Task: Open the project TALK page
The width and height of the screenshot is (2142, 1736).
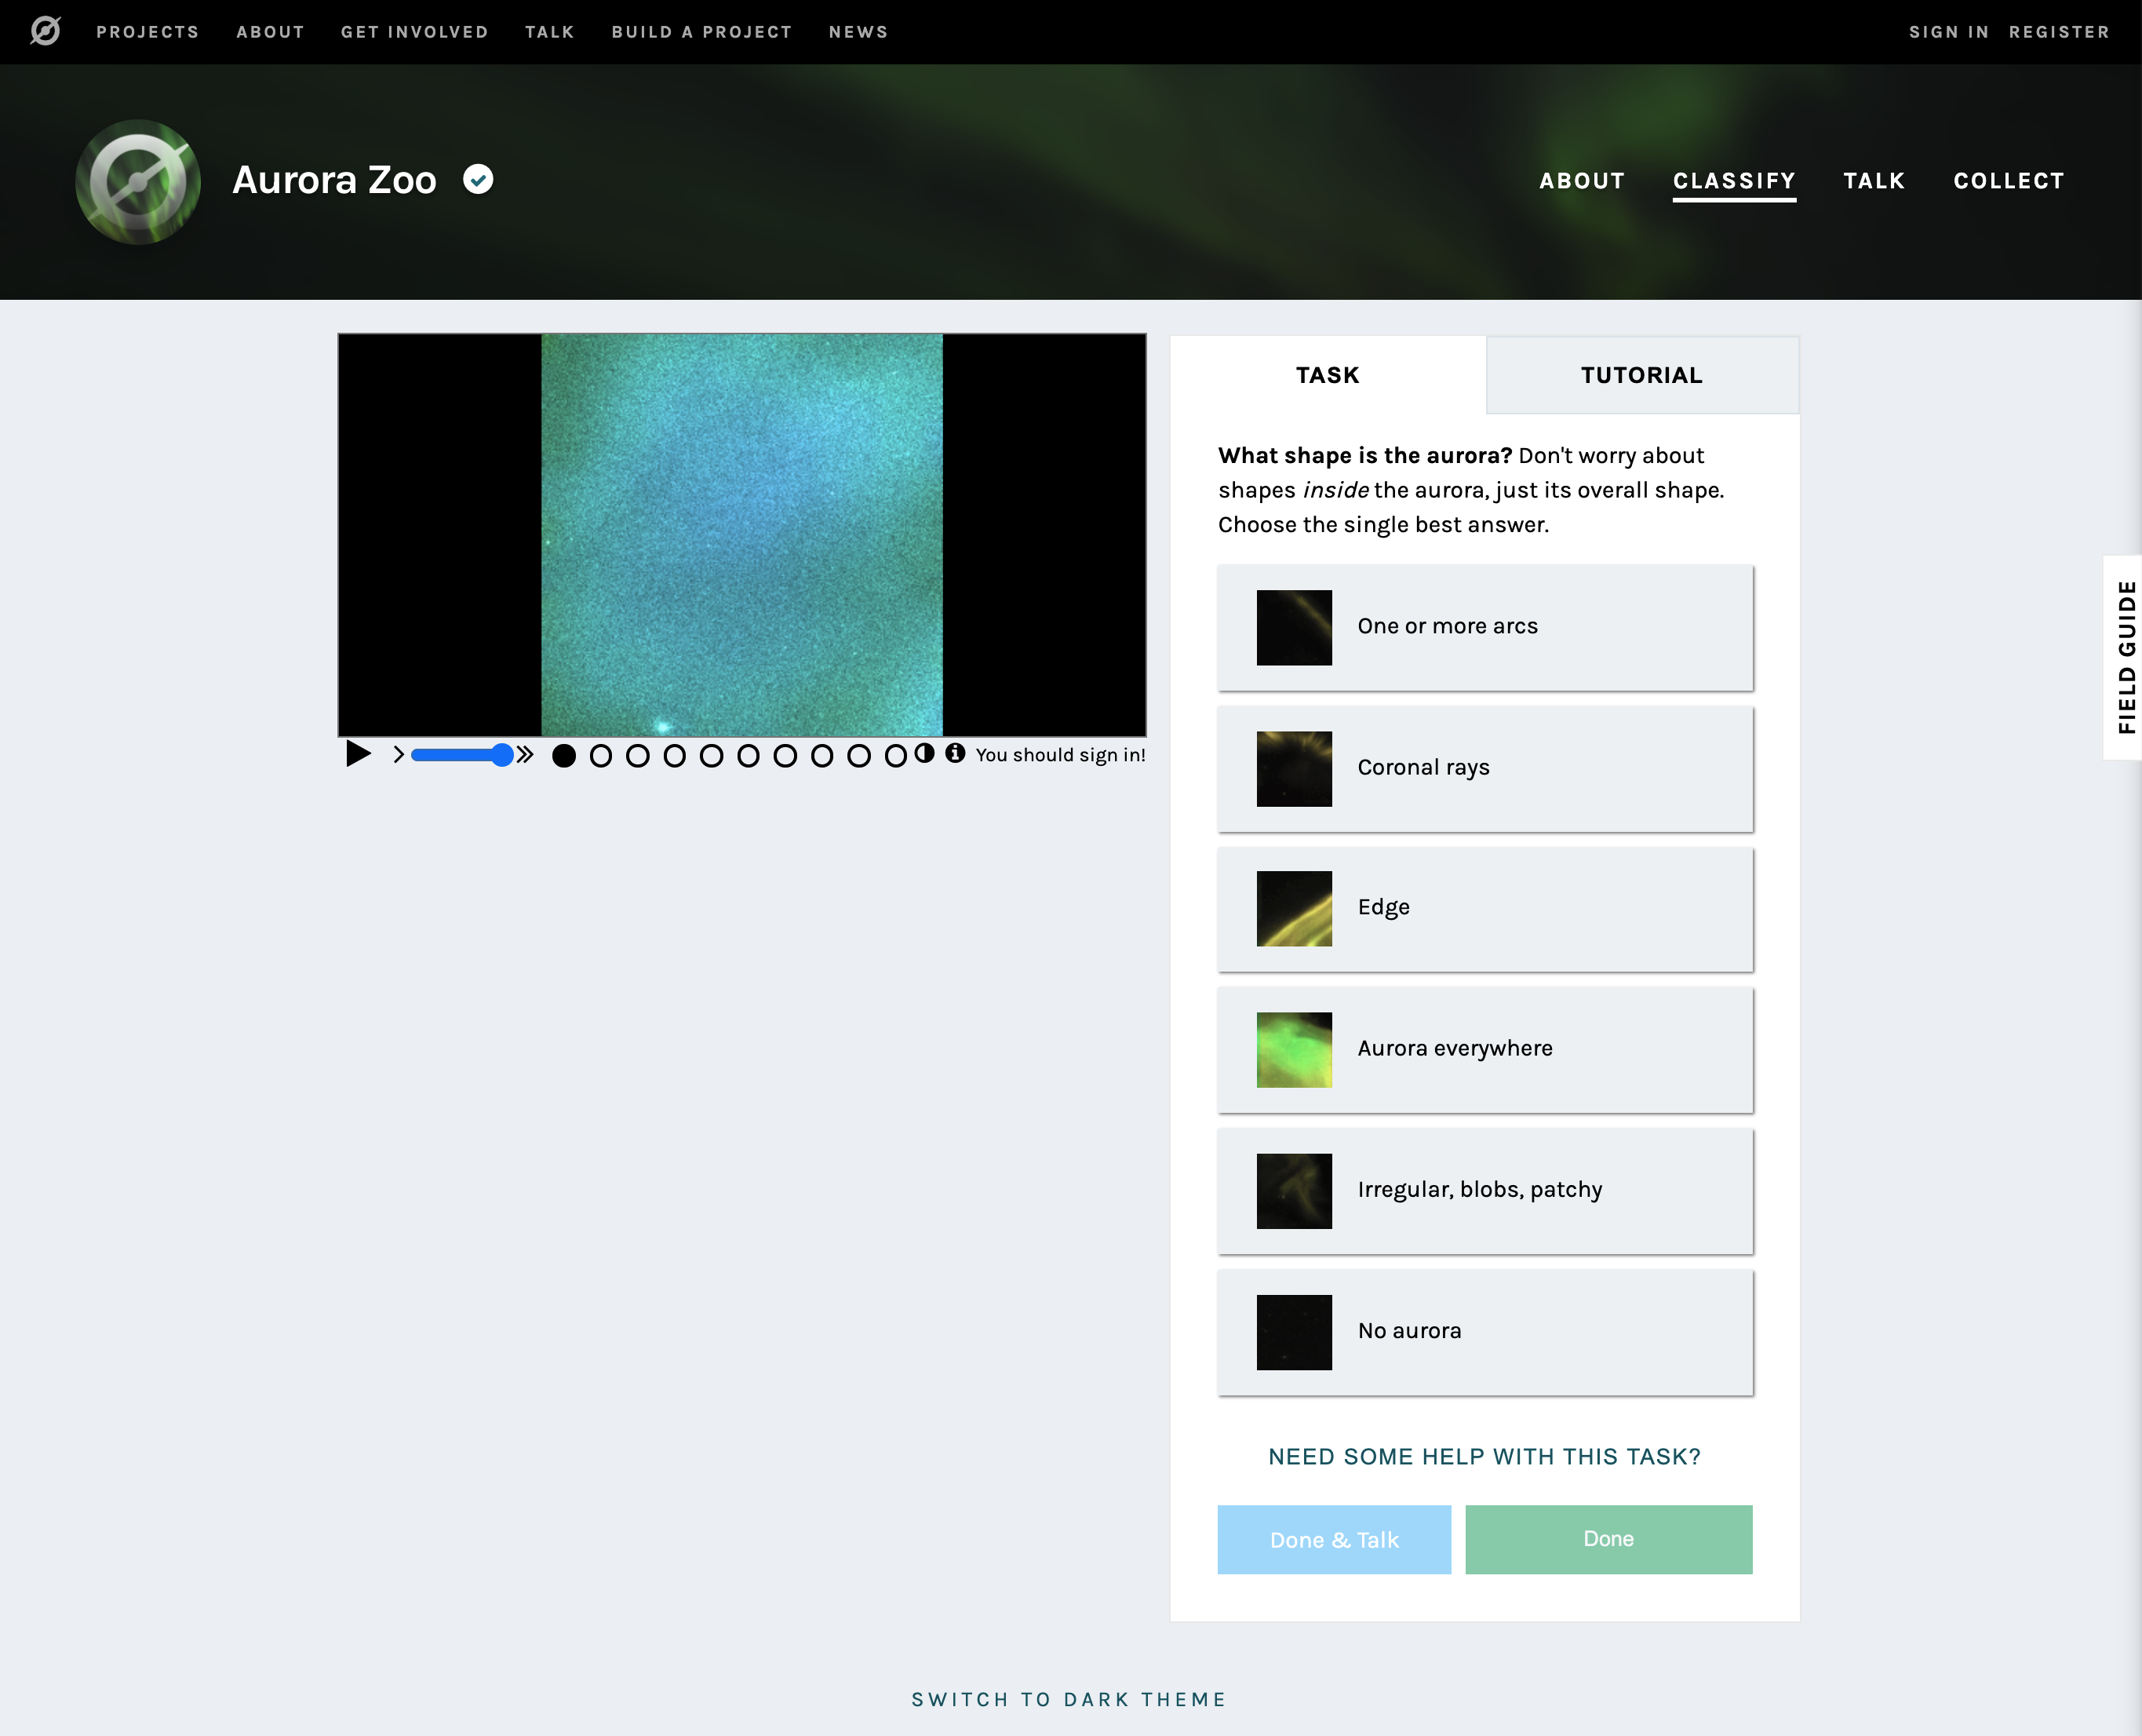Action: tap(1874, 181)
